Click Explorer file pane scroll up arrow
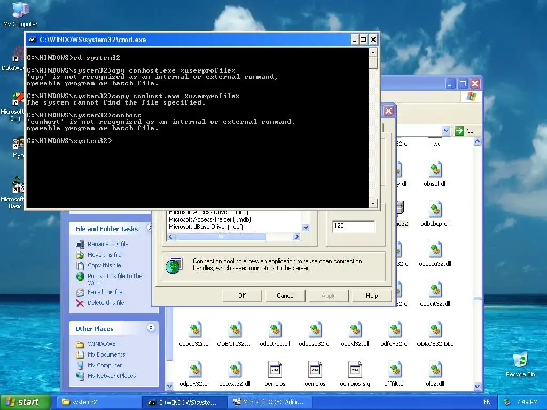This screenshot has height=410, width=547. pos(478,141)
